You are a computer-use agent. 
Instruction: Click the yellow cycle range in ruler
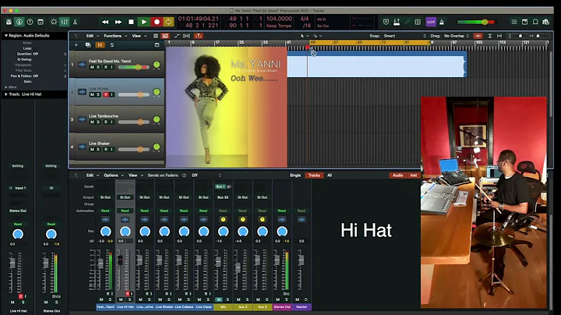coord(370,42)
